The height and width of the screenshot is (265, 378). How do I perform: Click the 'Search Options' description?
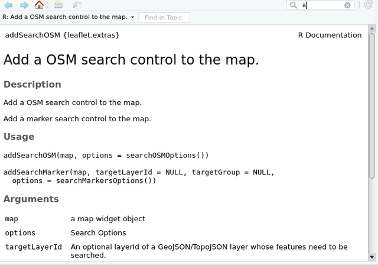99,233
